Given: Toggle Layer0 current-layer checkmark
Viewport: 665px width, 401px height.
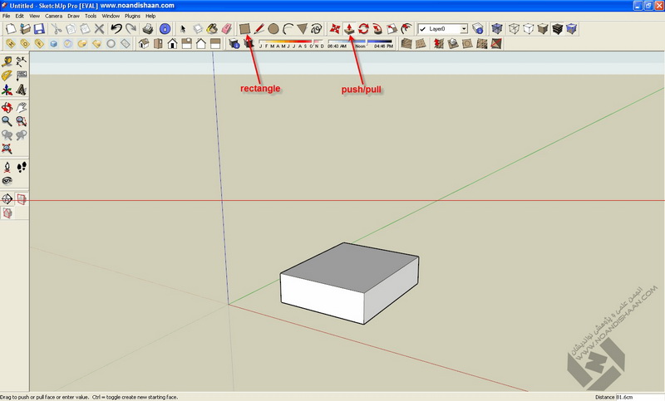Looking at the screenshot, I should click(x=423, y=28).
